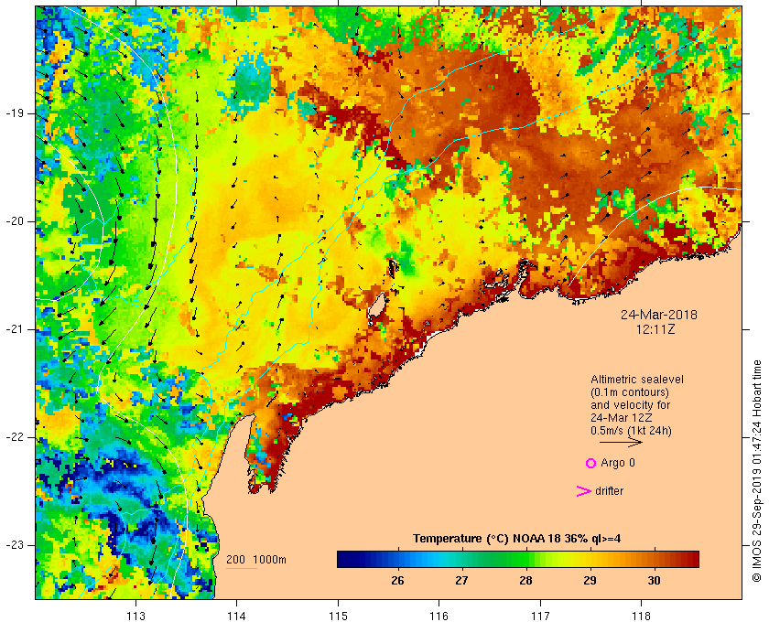This screenshot has width=769, height=622.
Task: Click the date label 24-Mar-2018
Action: 658,315
